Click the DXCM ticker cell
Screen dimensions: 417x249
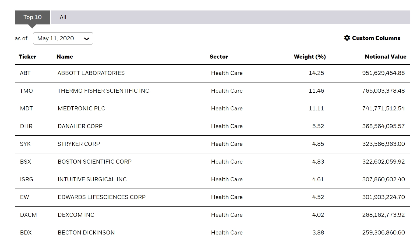point(28,215)
